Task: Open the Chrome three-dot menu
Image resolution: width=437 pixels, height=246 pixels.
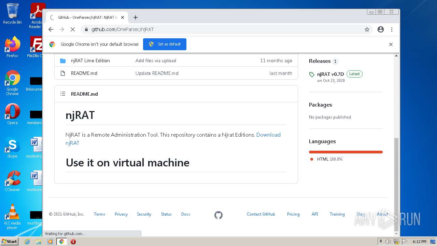Action: tap(392, 29)
